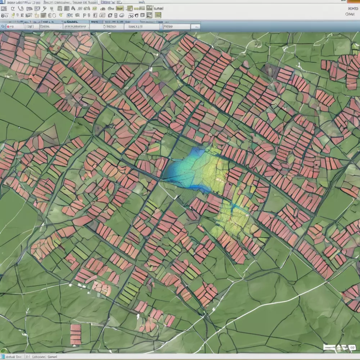This screenshot has height=360, width=360.
Task: Toggle the red circle indicator in options bar
Action: pyautogui.click(x=8, y=27)
